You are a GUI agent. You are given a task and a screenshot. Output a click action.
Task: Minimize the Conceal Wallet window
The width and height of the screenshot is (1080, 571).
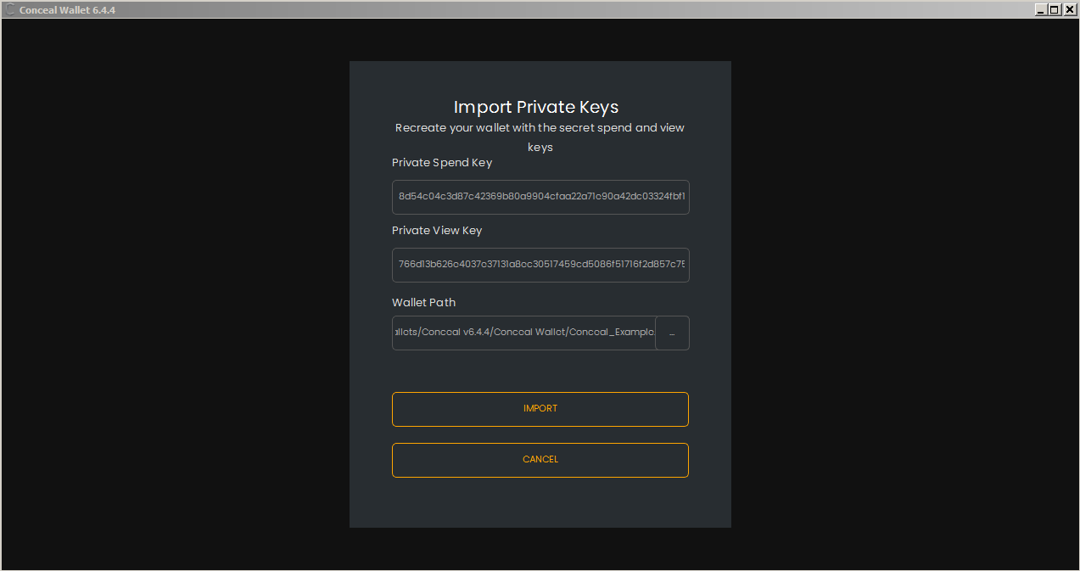point(1041,9)
